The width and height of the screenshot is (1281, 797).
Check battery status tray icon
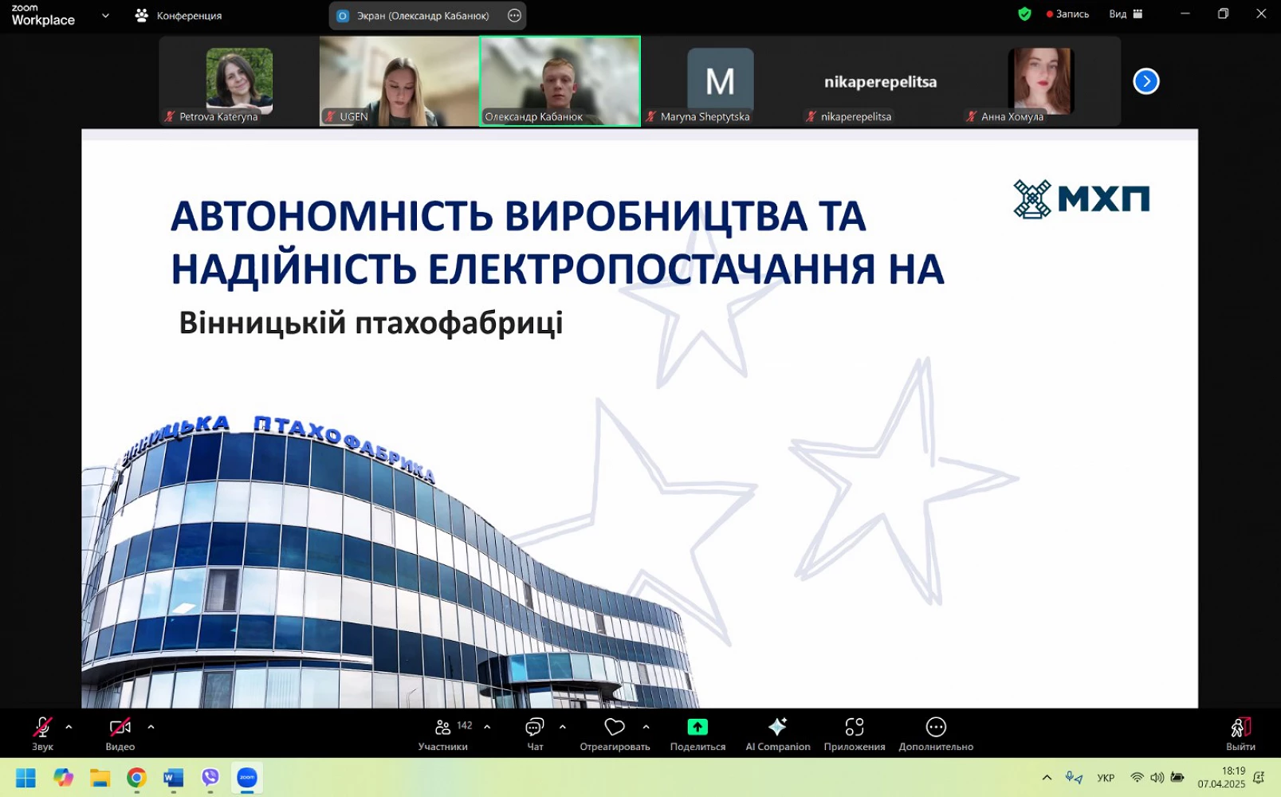(1177, 778)
